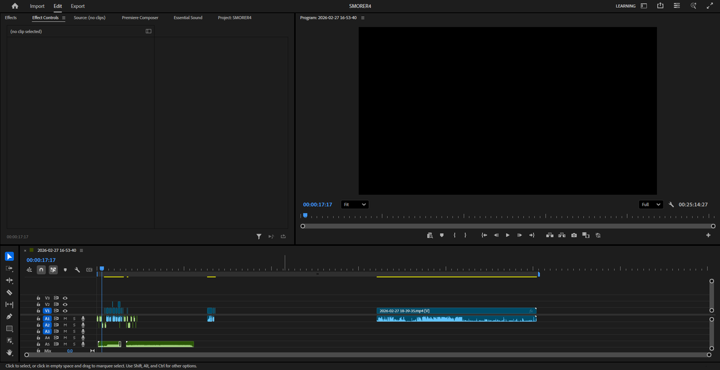Filter properties funnel in Effect Controls
The width and height of the screenshot is (720, 370).
click(259, 237)
